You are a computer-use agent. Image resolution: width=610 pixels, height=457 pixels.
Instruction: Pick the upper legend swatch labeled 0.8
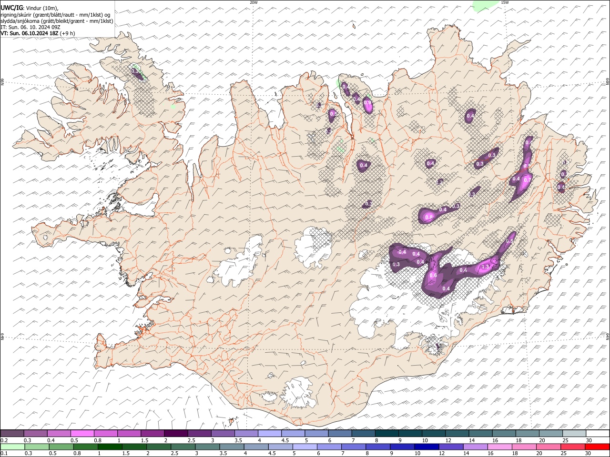[x=105, y=433]
